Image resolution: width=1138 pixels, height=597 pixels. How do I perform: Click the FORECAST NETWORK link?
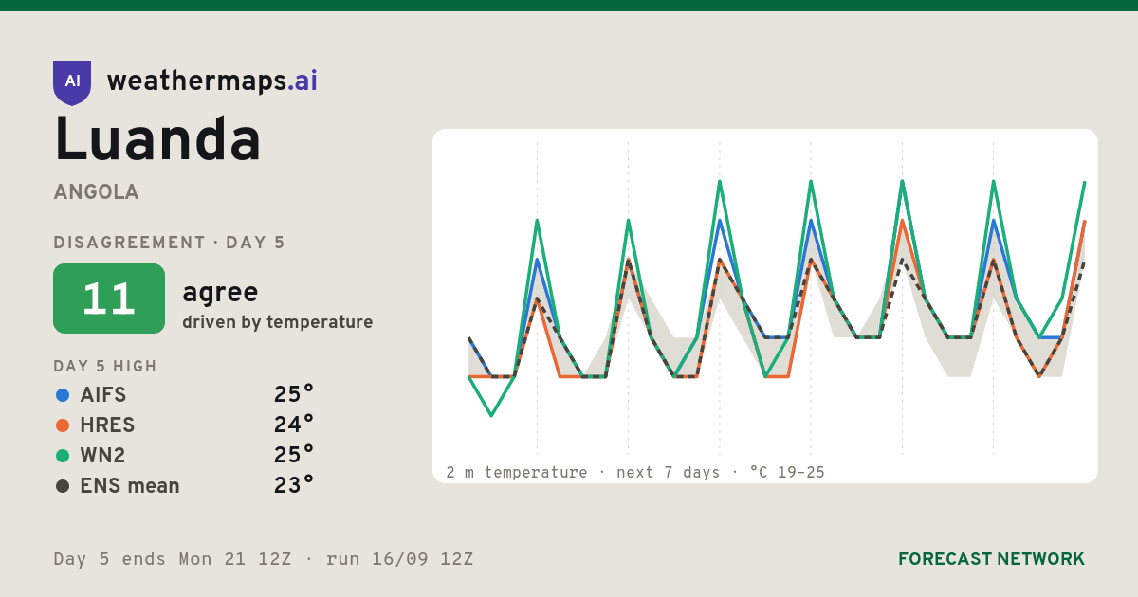pos(991,559)
